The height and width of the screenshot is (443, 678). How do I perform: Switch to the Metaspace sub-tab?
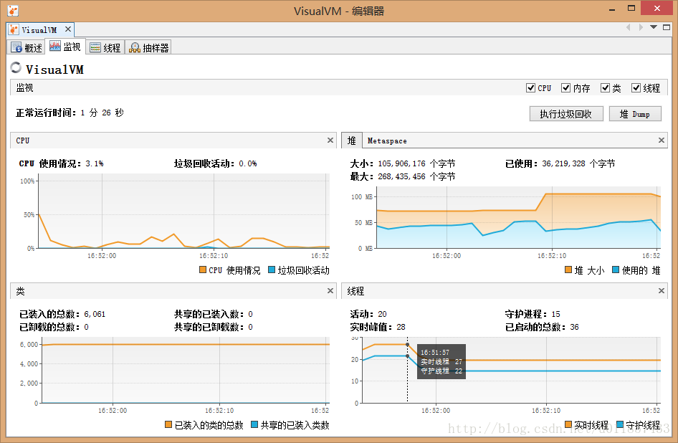coord(387,140)
